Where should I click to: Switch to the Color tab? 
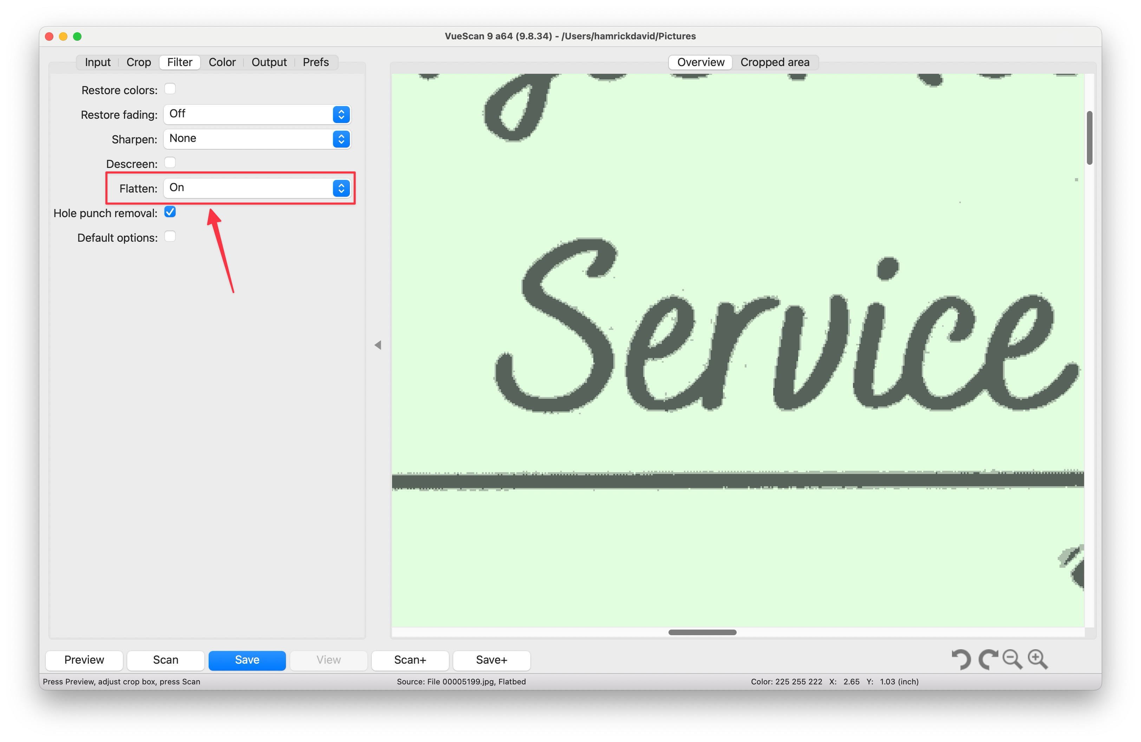pyautogui.click(x=222, y=62)
